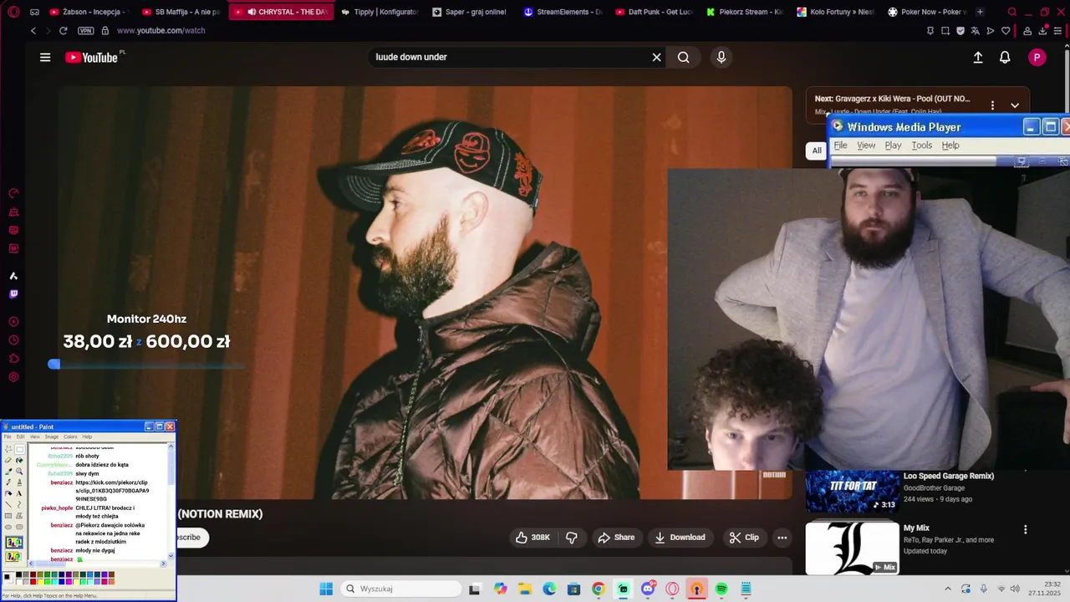Open Windows Media Player View menu

[866, 145]
